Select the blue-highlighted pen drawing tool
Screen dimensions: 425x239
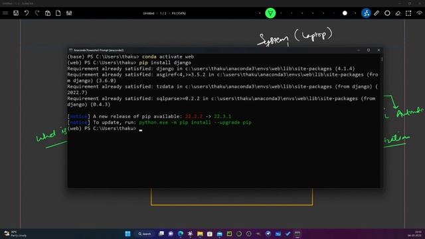pyautogui.click(x=366, y=13)
